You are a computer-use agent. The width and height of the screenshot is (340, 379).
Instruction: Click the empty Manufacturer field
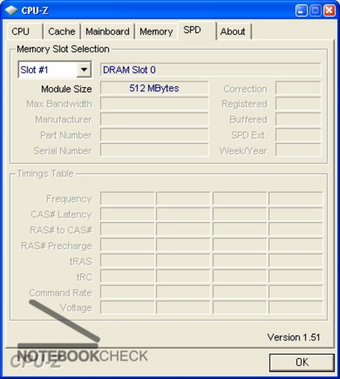click(154, 119)
